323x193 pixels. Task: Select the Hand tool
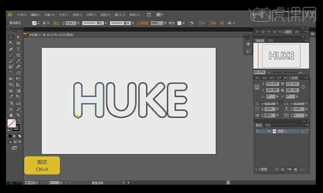pos(11,115)
